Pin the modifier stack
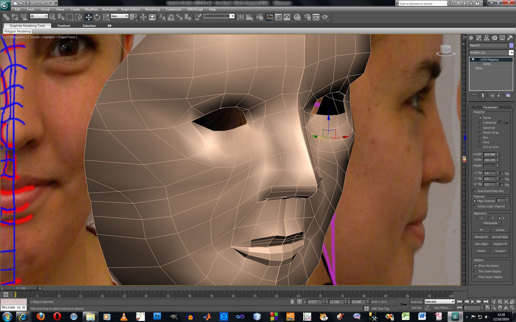The height and width of the screenshot is (322, 516). click(x=473, y=95)
